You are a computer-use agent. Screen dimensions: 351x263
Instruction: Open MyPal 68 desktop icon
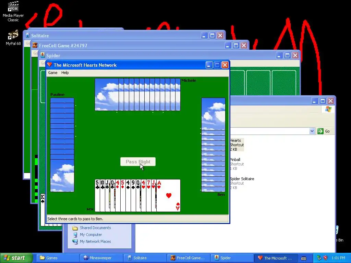[13, 38]
